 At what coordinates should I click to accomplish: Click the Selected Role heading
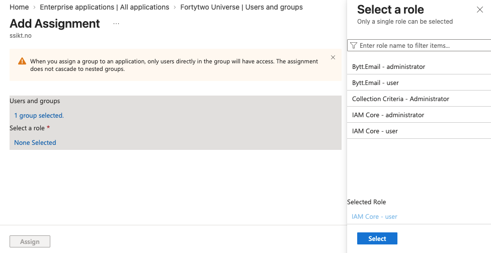click(x=366, y=202)
